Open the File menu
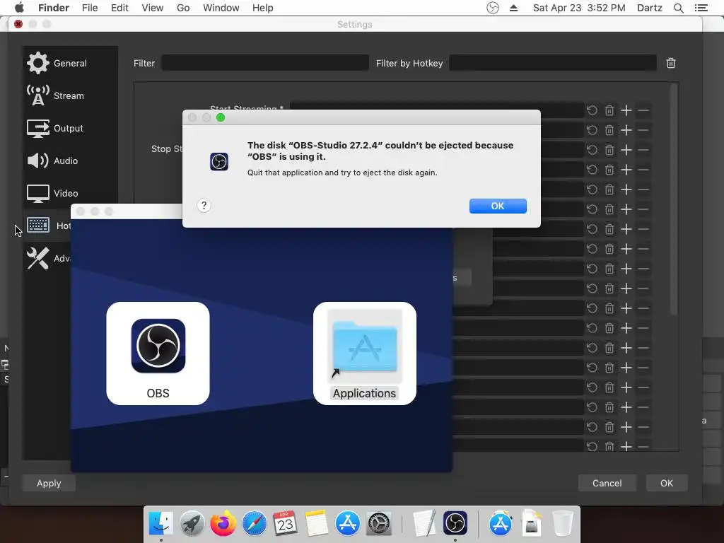The width and height of the screenshot is (724, 543). click(90, 8)
